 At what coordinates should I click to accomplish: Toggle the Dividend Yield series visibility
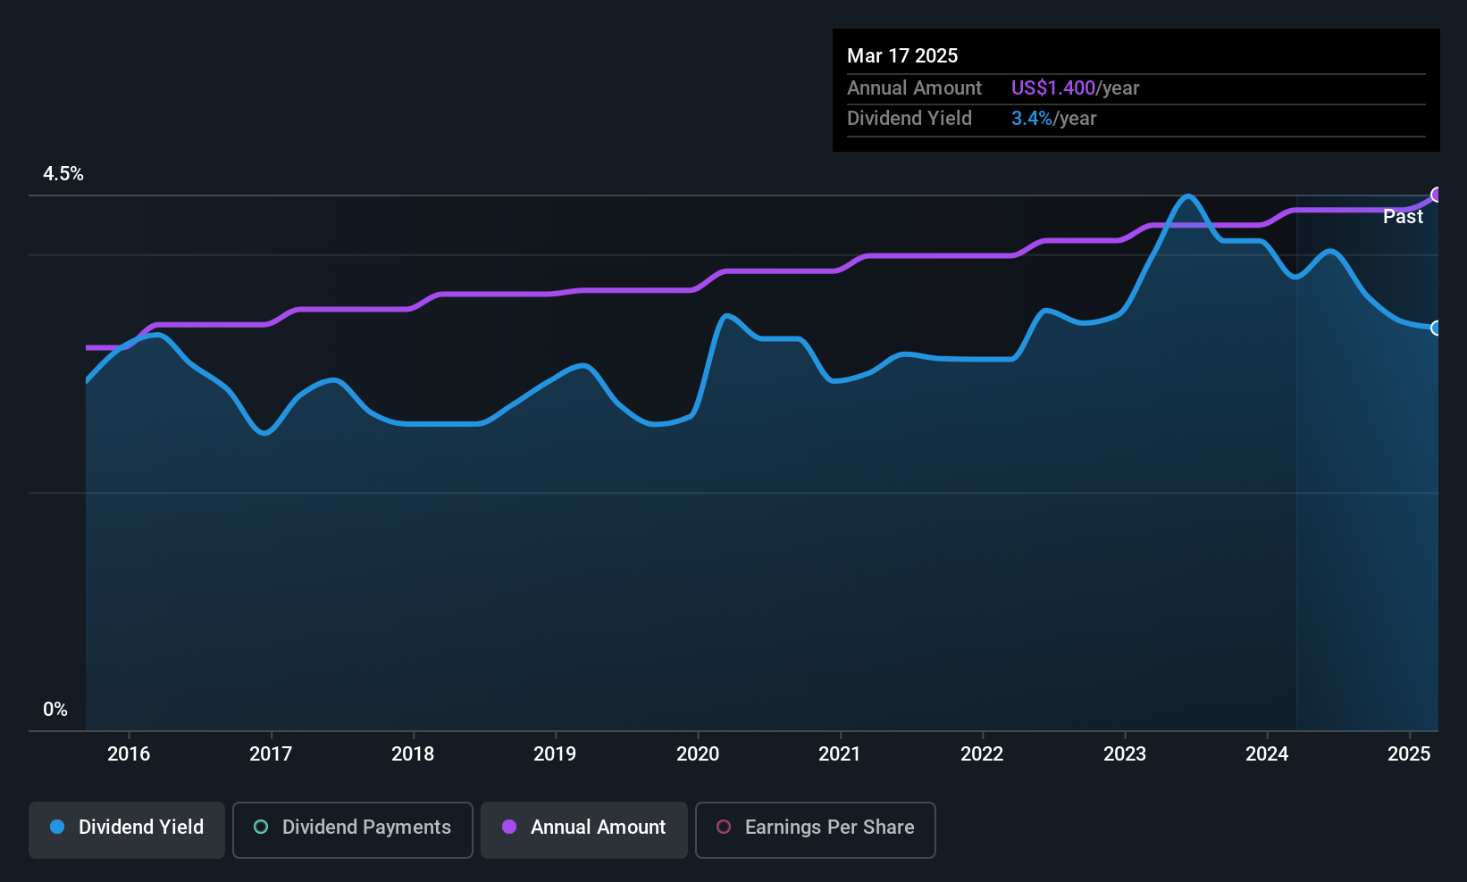126,828
